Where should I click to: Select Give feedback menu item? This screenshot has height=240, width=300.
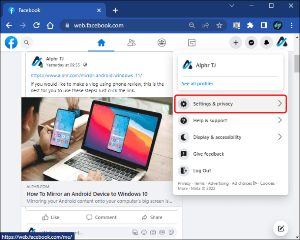(x=230, y=154)
